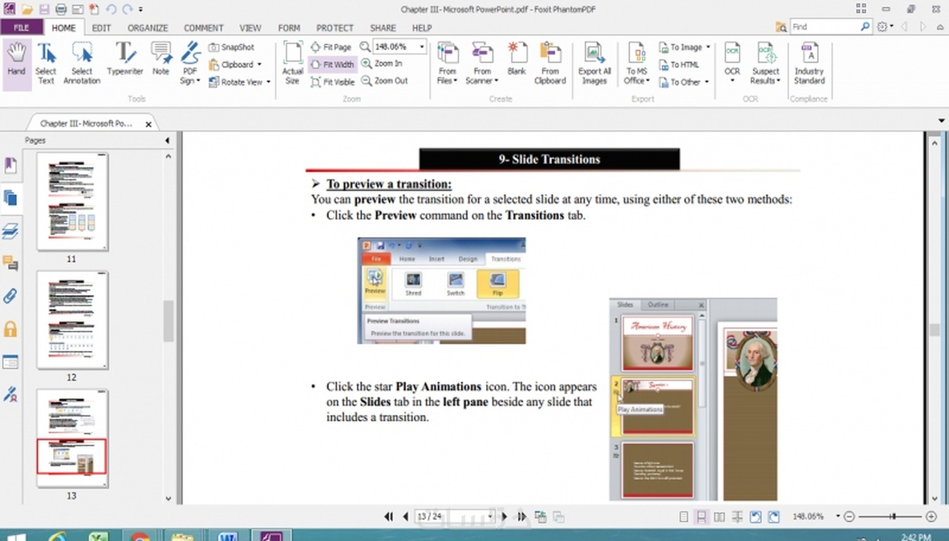Toggle the Fit Width view
The height and width of the screenshot is (541, 949).
332,65
